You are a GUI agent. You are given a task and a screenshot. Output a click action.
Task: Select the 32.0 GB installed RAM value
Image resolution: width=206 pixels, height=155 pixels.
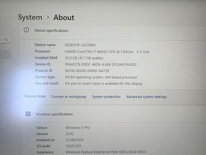pos(84,58)
